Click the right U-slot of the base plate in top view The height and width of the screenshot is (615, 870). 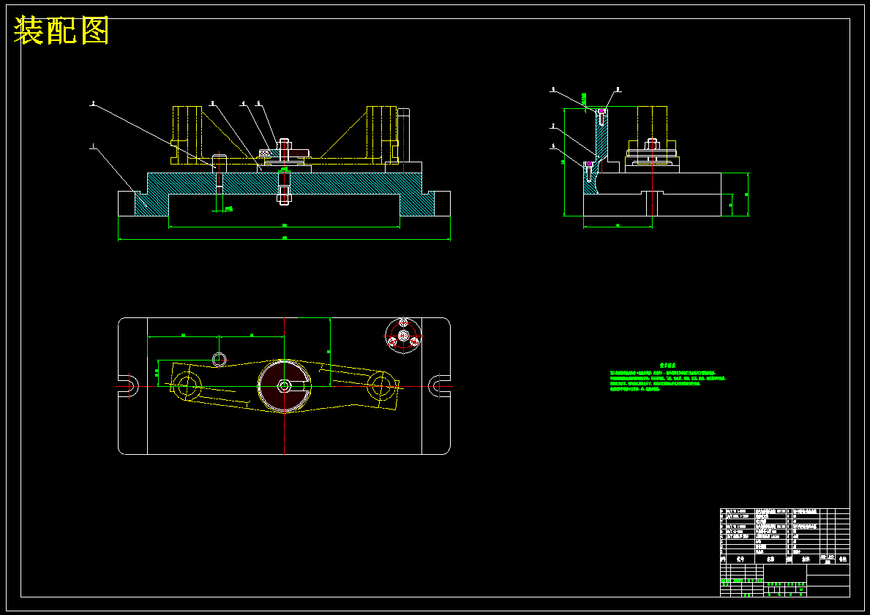(440, 386)
